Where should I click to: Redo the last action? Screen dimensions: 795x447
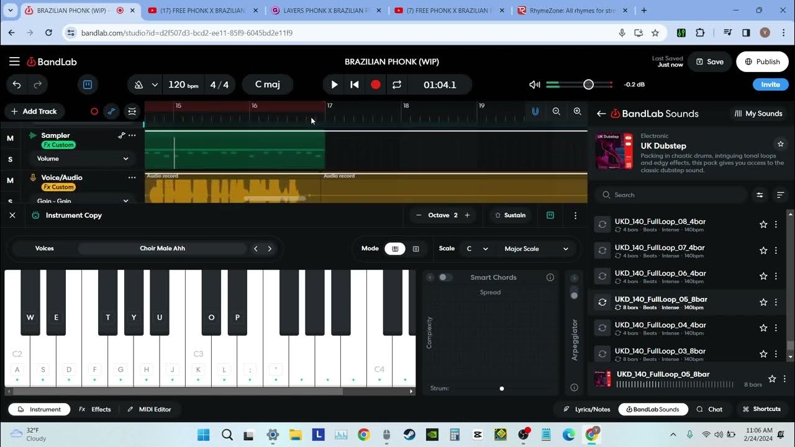click(x=38, y=84)
